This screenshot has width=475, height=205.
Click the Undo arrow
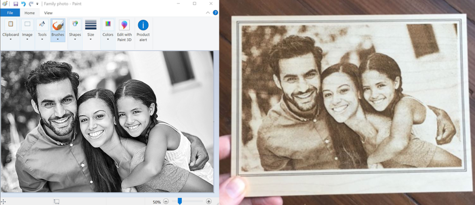click(23, 4)
